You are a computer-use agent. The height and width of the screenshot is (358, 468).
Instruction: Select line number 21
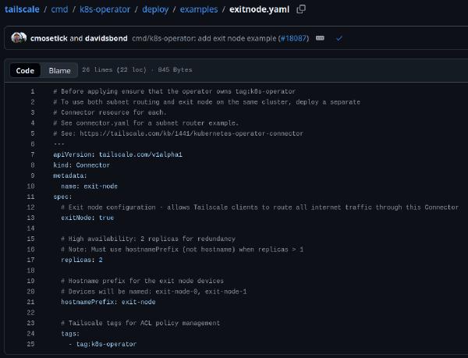pos(30,302)
